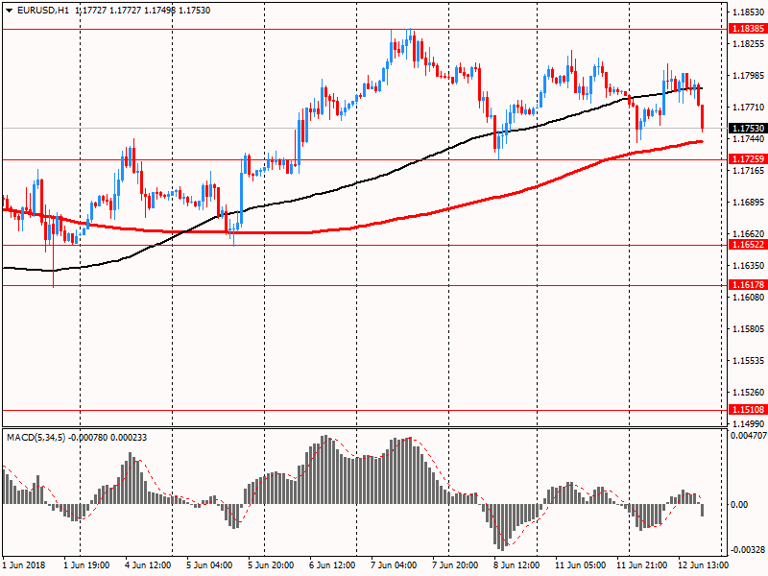Screen dimensions: 768x576
Task: Select the 1.17165 price scale value
Action: pyautogui.click(x=748, y=171)
